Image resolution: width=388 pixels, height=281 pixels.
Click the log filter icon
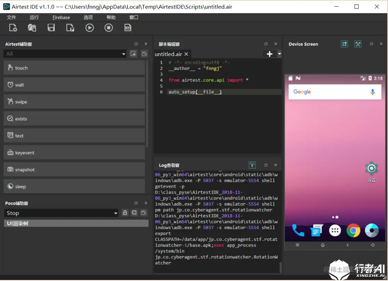pos(252,165)
